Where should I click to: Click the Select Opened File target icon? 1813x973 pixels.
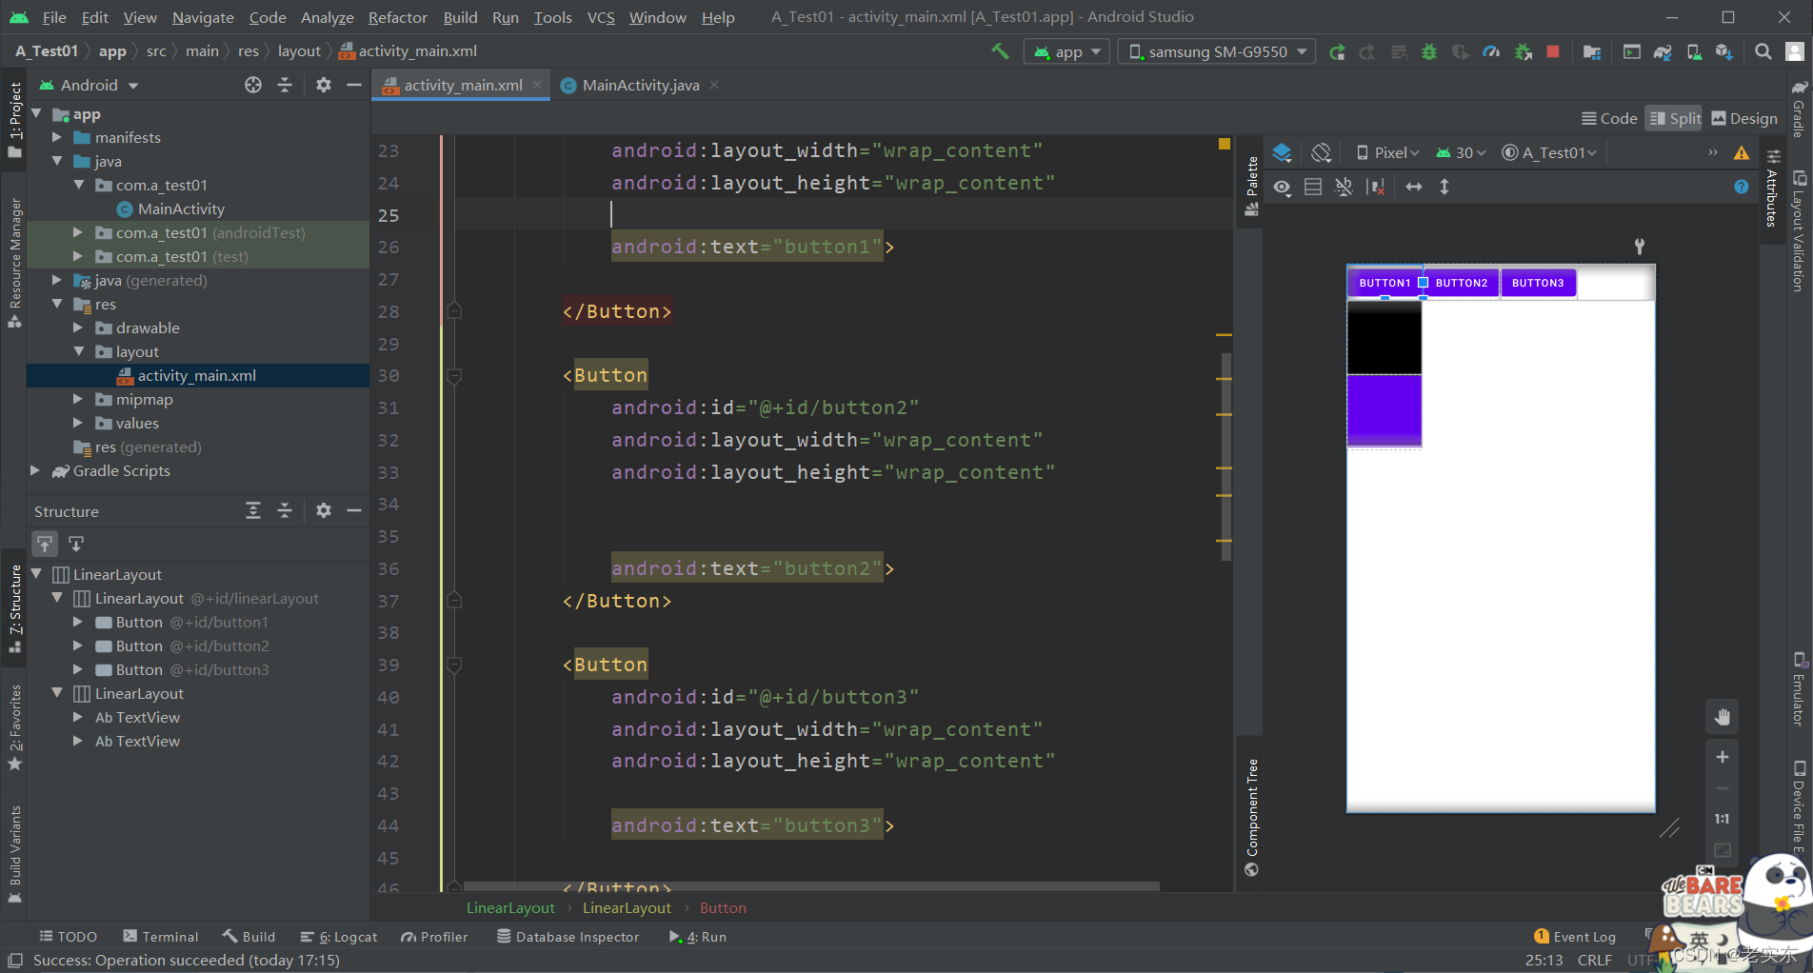tap(253, 85)
